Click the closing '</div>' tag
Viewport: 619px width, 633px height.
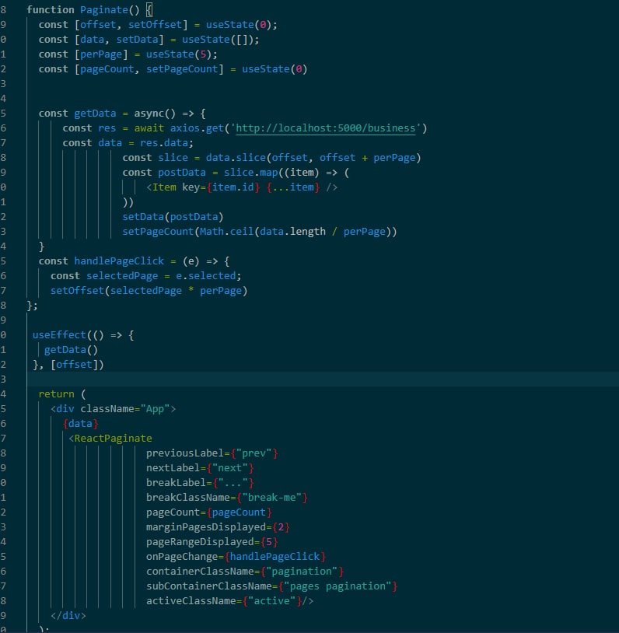tap(68, 616)
